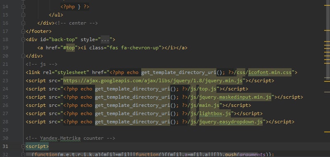Click the #top href value
Viewport: 330px width, 157px height.
[x=69, y=48]
